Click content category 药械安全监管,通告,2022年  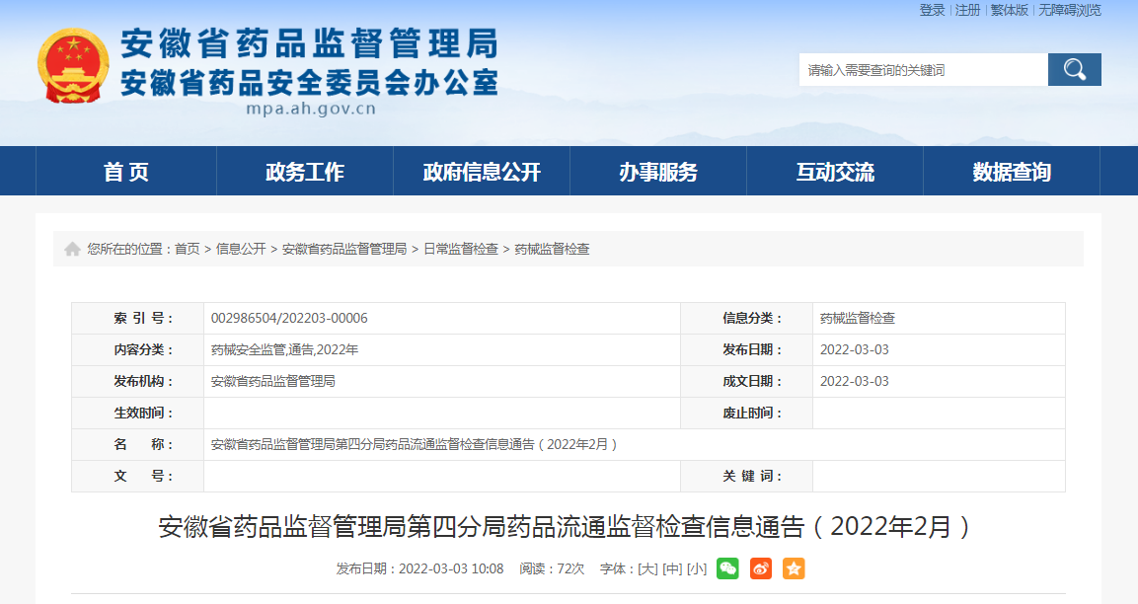point(284,349)
